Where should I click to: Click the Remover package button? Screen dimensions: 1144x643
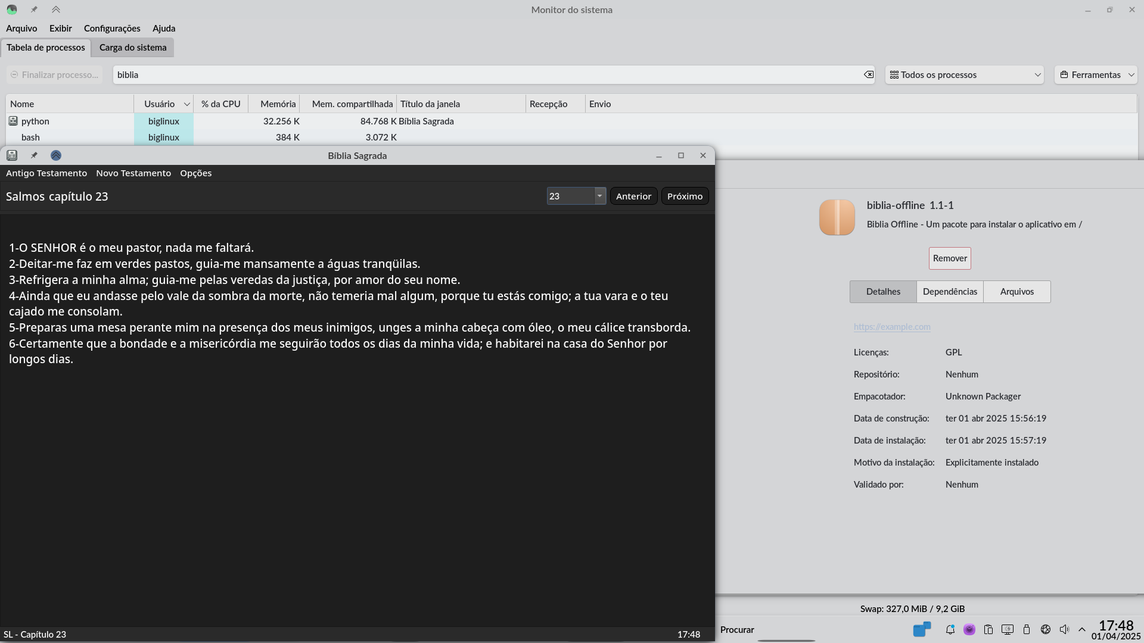point(950,258)
